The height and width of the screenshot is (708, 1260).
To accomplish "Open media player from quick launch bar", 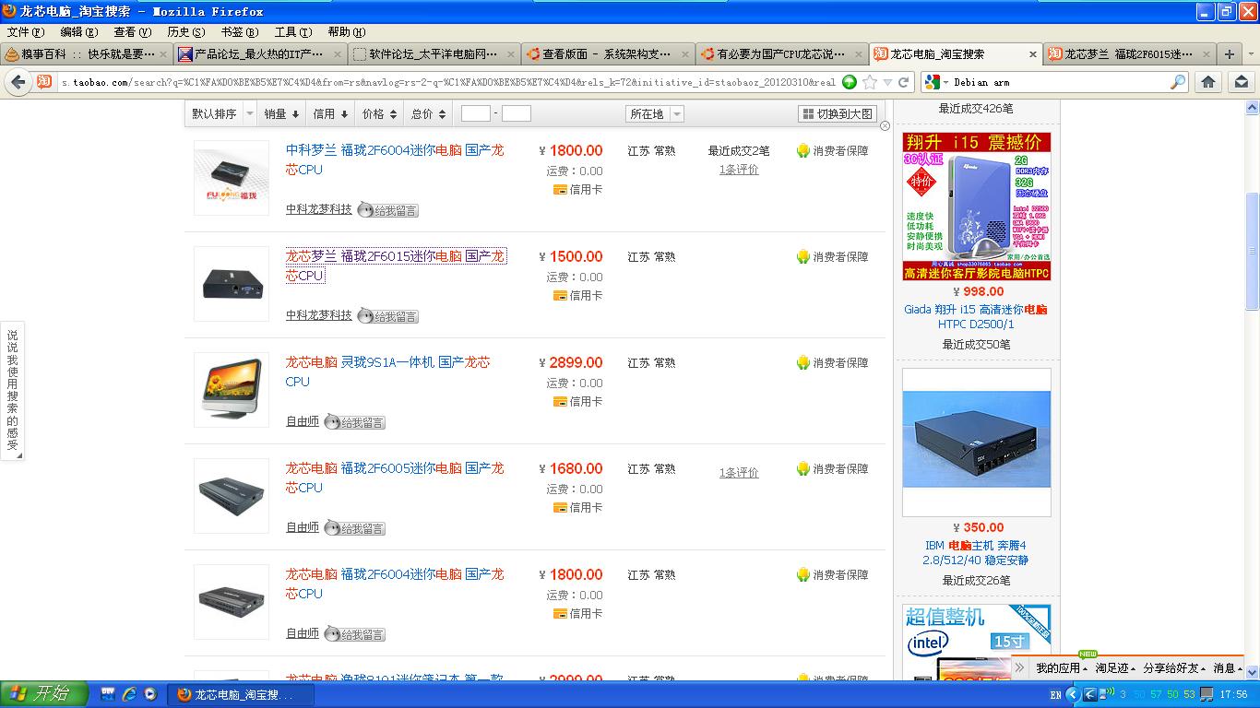I will [151, 694].
